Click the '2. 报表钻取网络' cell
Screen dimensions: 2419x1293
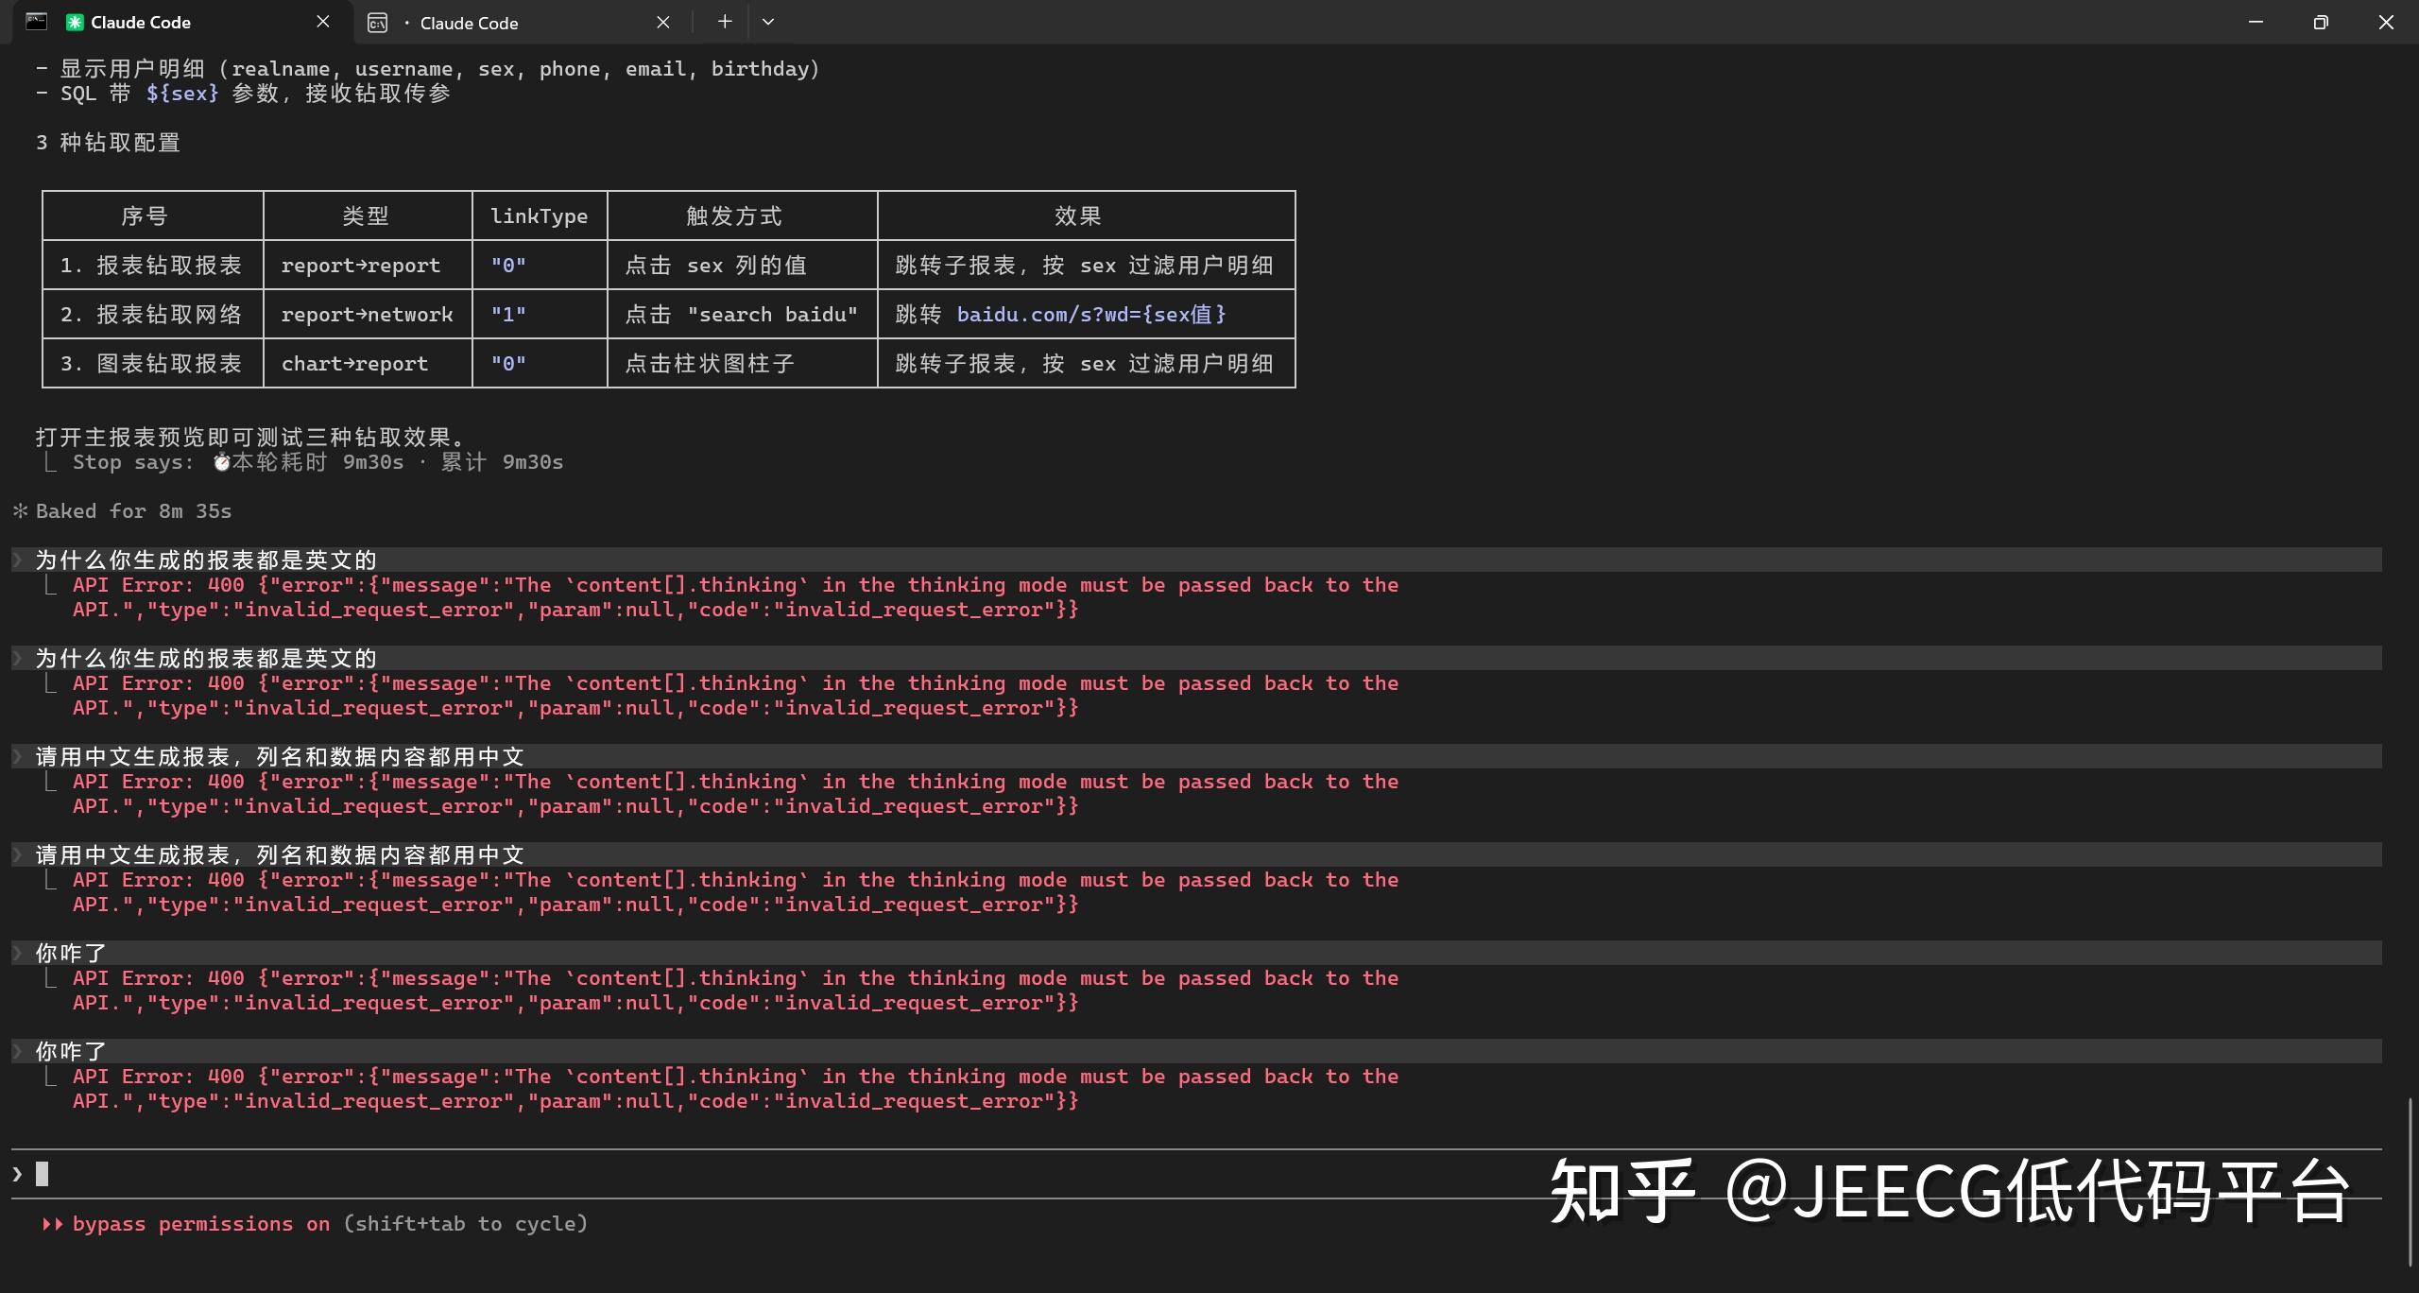coord(151,315)
